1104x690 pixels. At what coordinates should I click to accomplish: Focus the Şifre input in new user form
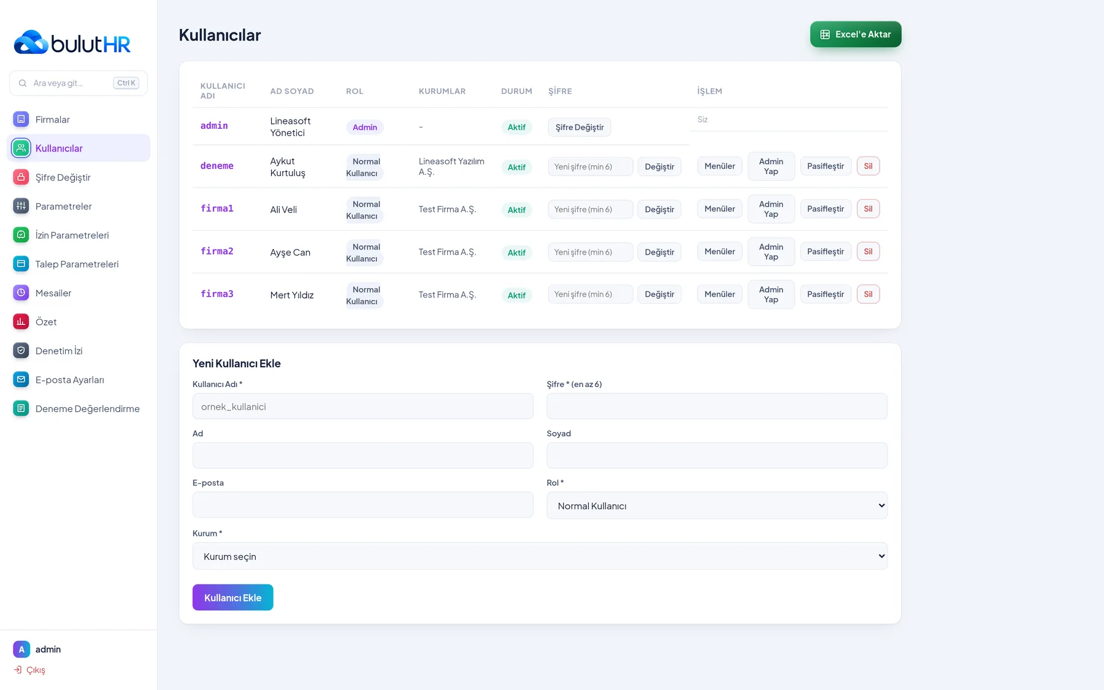click(716, 406)
